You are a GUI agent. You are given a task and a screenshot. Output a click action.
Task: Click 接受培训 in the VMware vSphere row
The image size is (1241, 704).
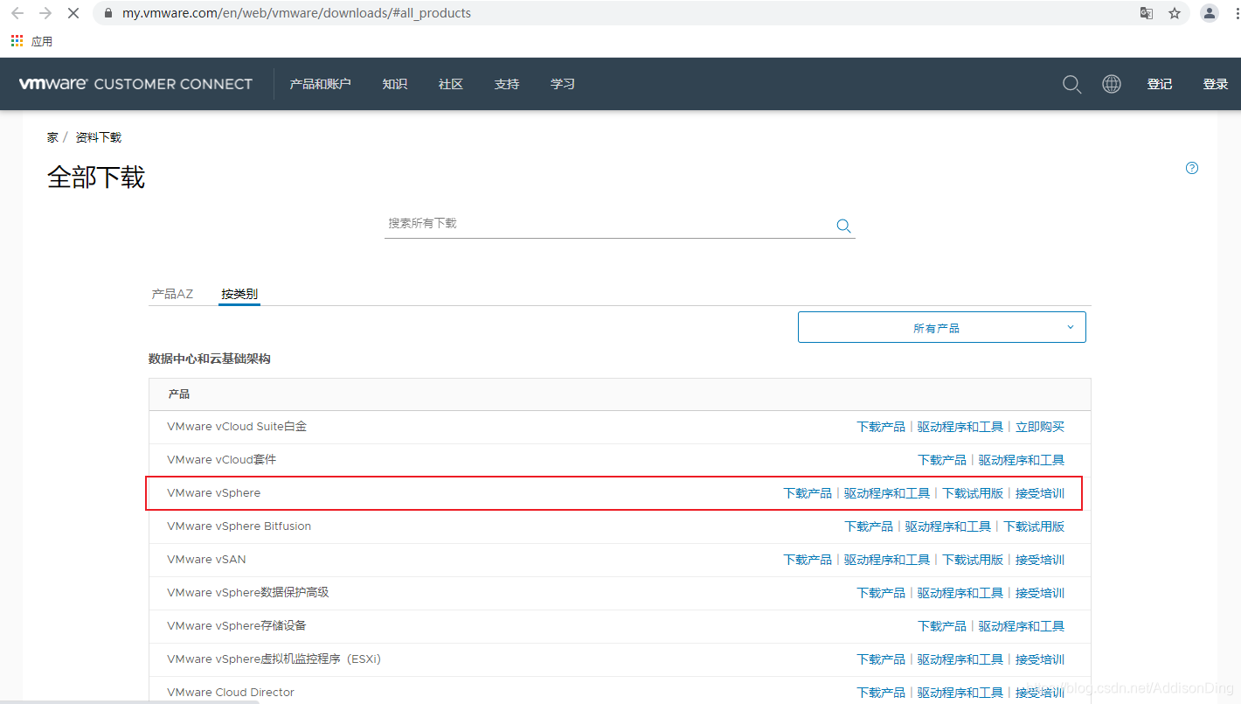[1040, 493]
